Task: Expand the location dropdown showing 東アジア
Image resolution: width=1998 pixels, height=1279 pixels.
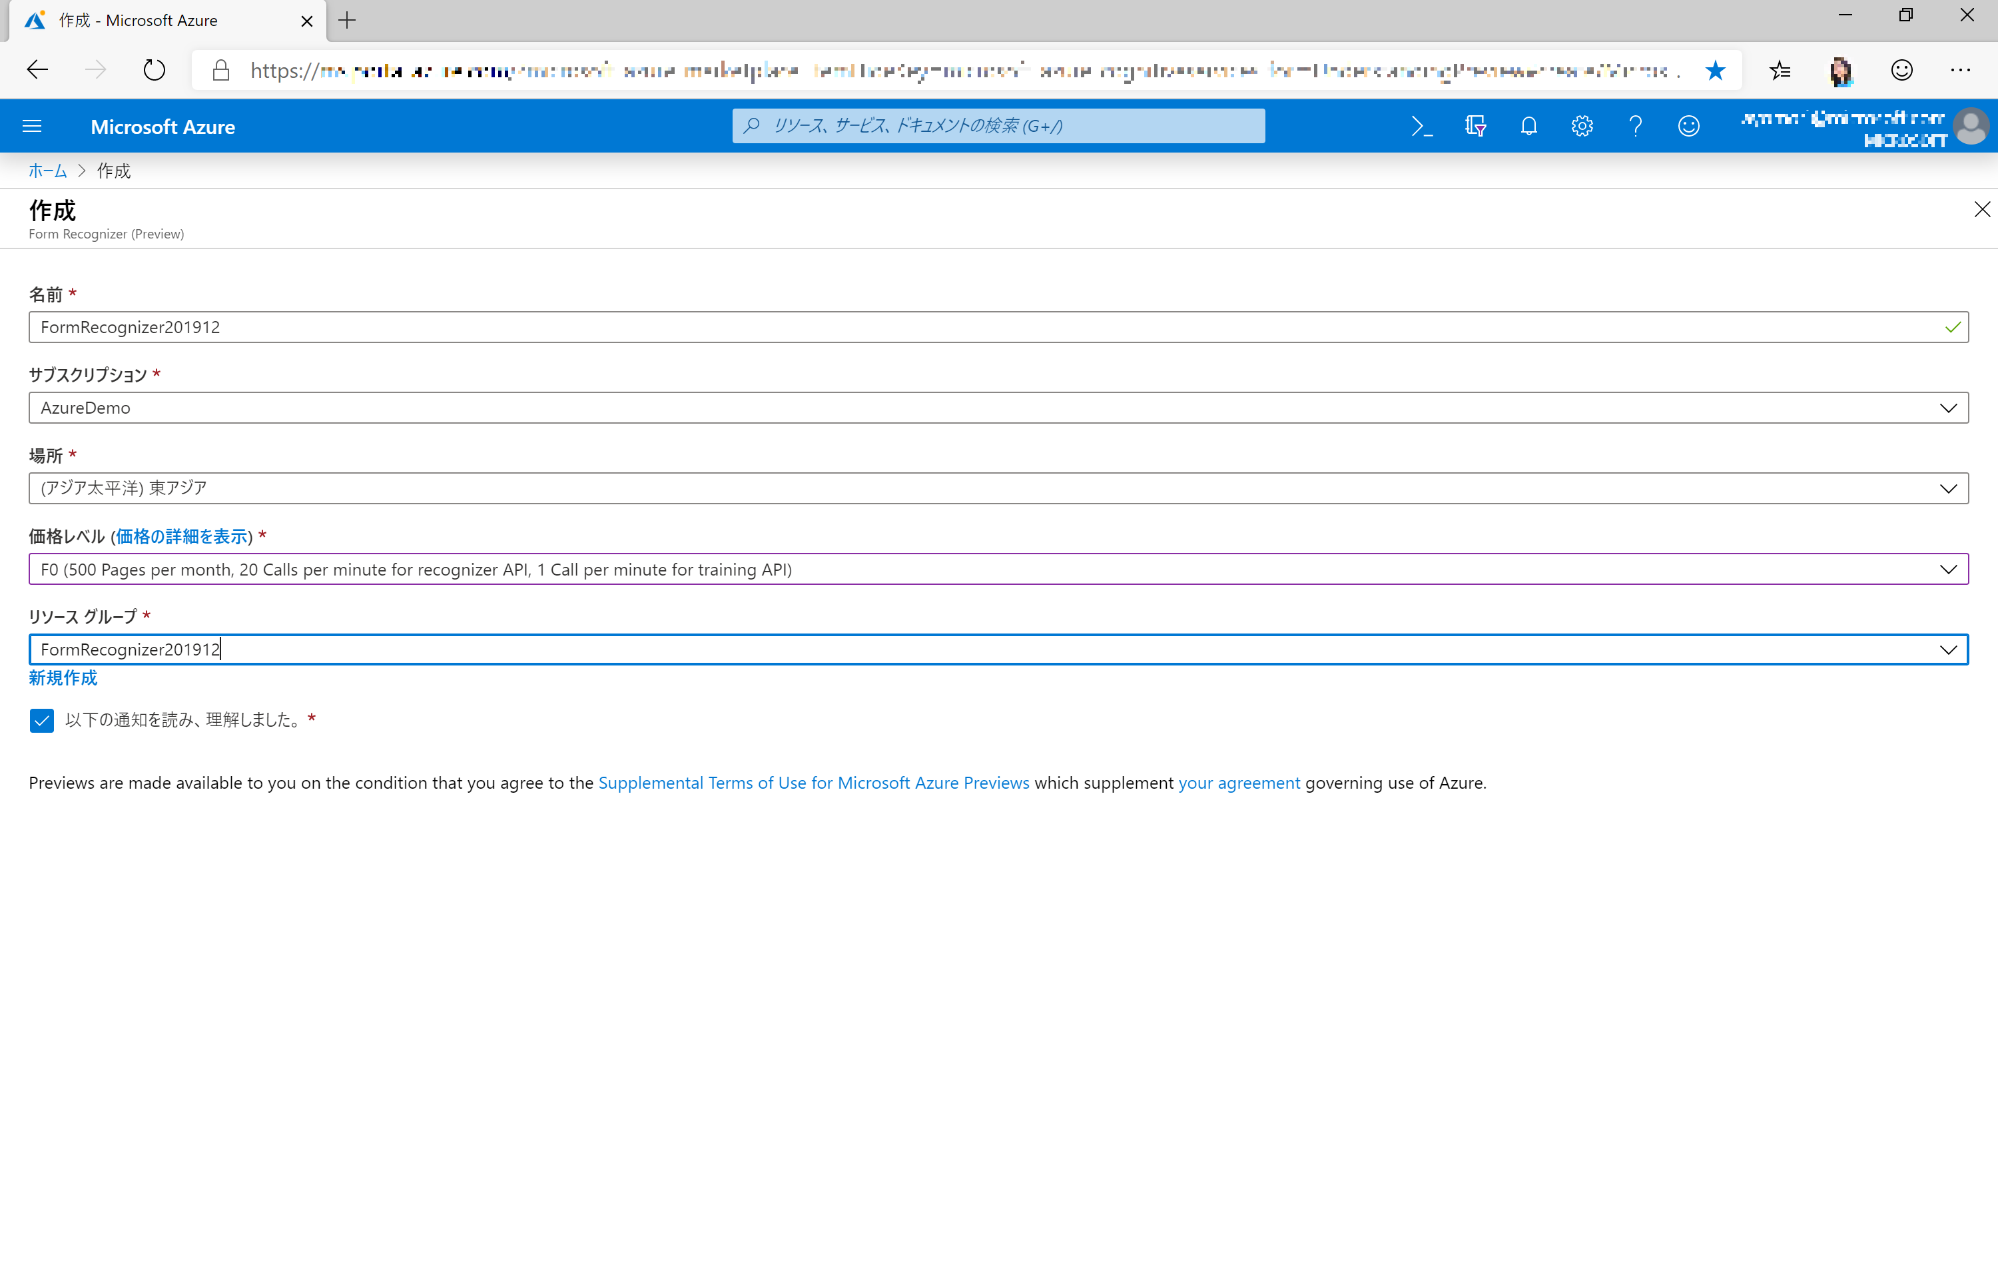Action: click(x=1947, y=488)
